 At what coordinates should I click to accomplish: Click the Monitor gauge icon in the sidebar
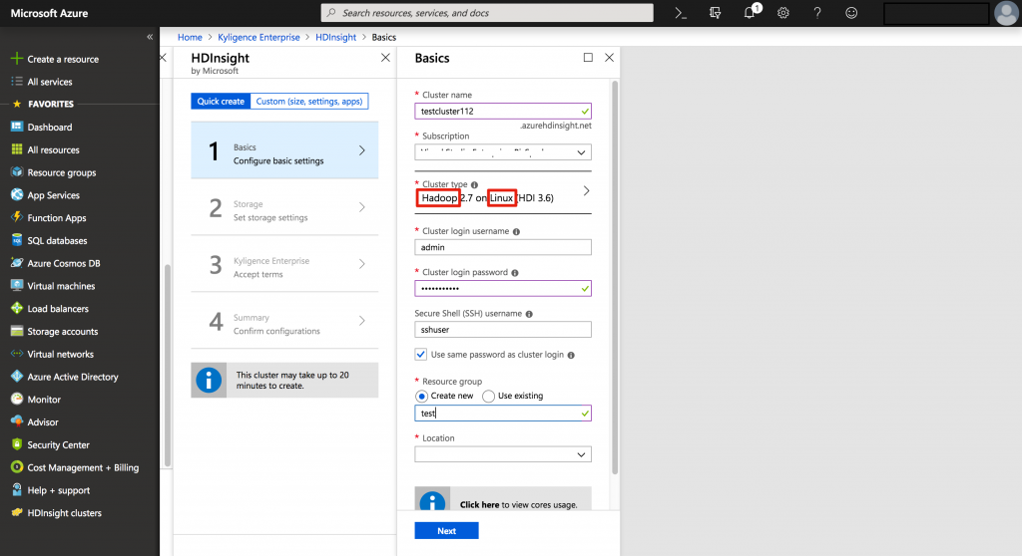(x=17, y=400)
